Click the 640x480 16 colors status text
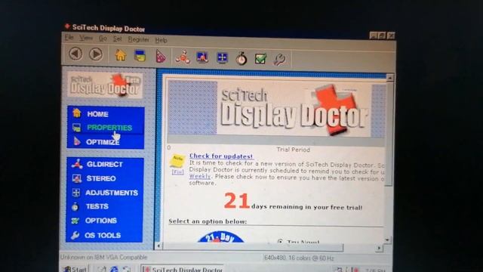This screenshot has width=483, height=272. (x=299, y=258)
